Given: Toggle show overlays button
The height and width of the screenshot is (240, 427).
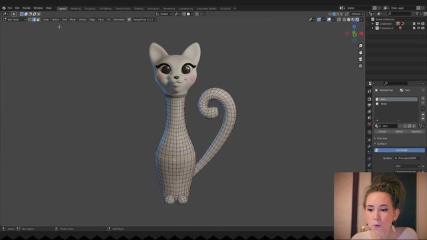Looking at the screenshot, I should [x=329, y=19].
